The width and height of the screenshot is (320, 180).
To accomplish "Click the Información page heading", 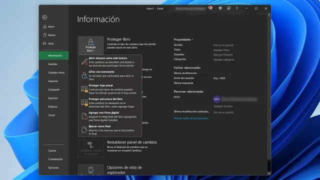I will (98, 19).
